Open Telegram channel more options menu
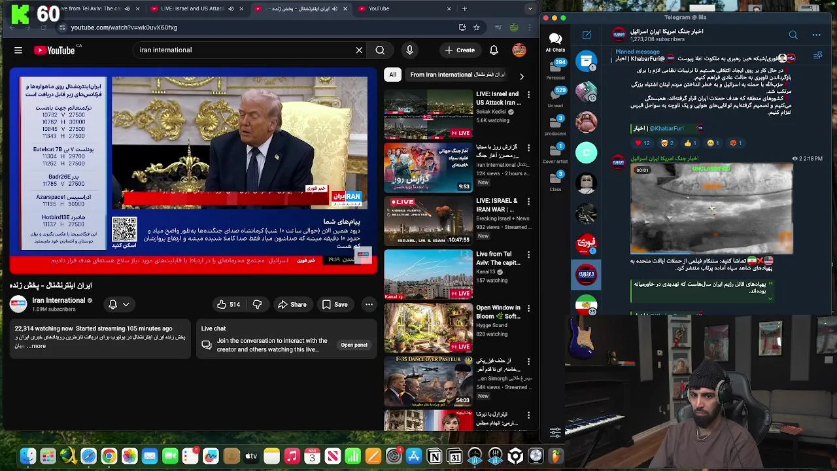Image resolution: width=837 pixels, height=471 pixels. click(x=816, y=35)
